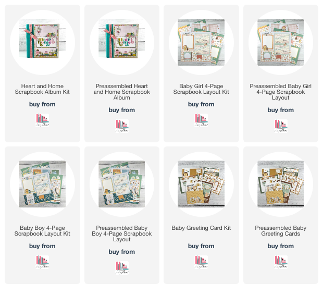Click the Heart and Home Scrapbook Album Kit title

coord(42,89)
